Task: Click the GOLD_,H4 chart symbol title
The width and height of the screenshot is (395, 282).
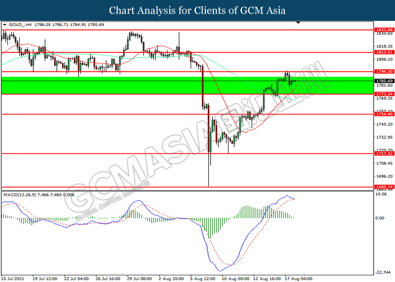Action: point(20,25)
